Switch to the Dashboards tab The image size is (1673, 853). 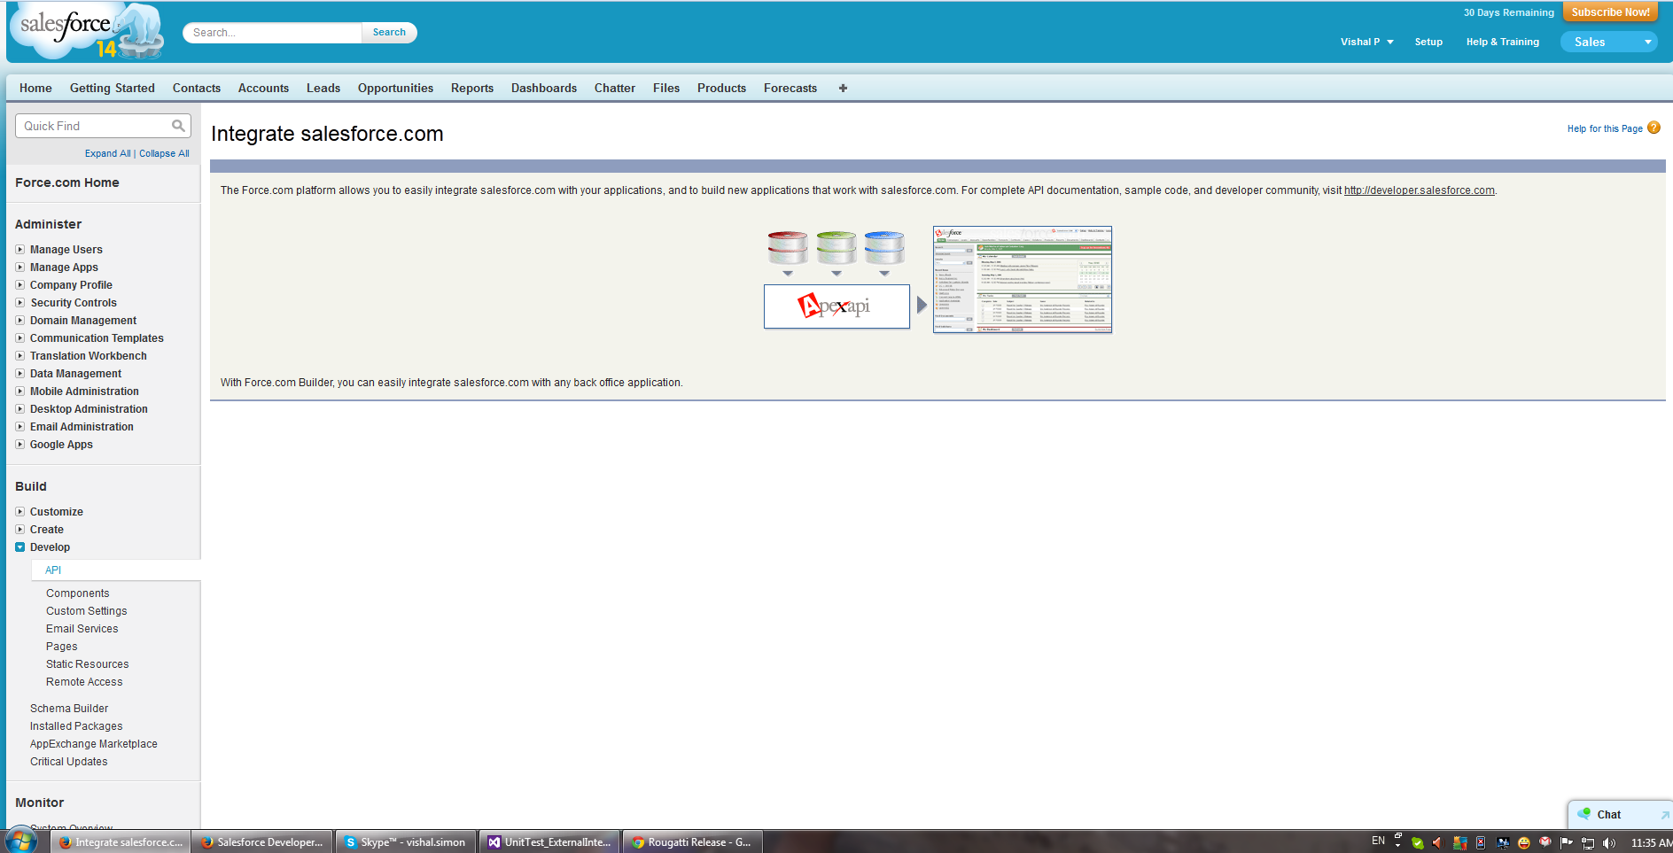click(x=544, y=88)
